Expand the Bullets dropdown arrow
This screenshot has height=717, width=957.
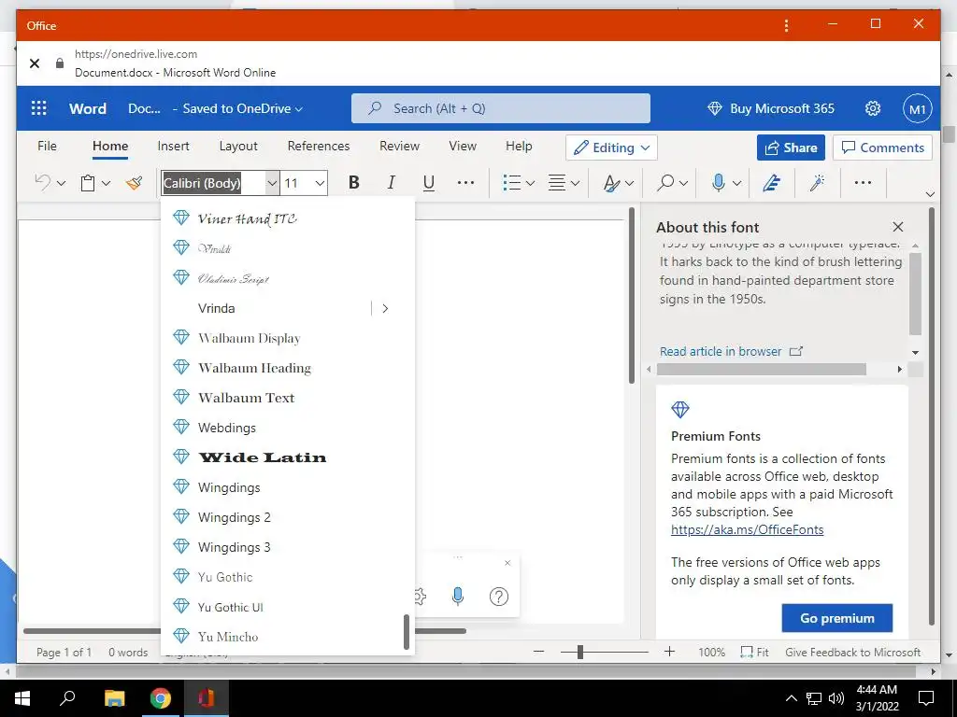click(x=531, y=183)
